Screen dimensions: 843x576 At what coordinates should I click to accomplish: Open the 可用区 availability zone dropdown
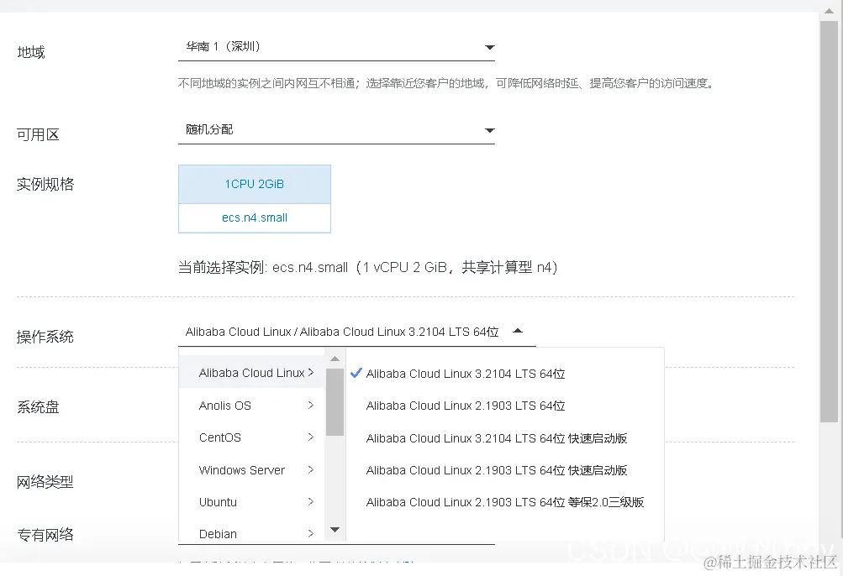coord(336,130)
